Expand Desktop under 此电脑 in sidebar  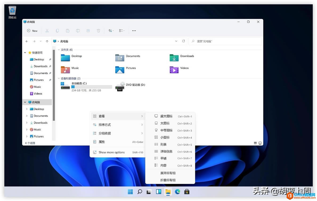point(27,109)
